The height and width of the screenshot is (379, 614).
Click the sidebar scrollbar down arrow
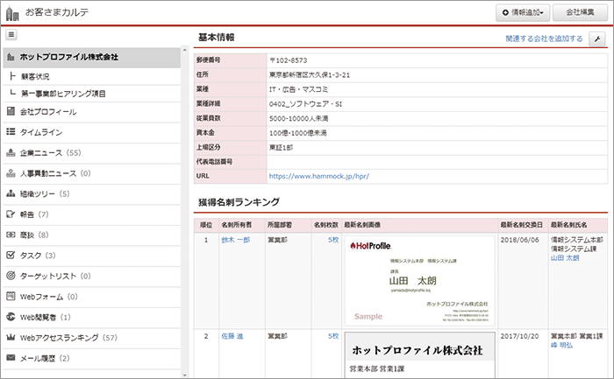point(185,375)
